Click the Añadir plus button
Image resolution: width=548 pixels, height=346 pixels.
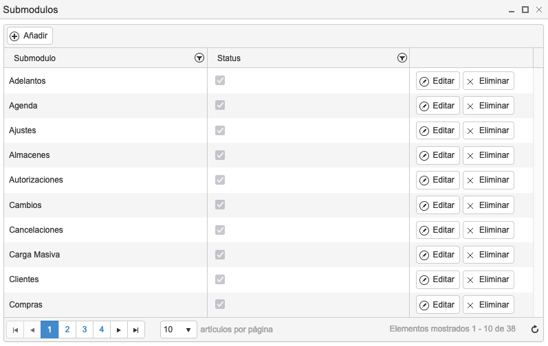(x=30, y=36)
